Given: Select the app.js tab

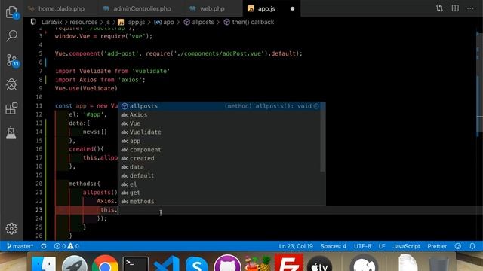Looking at the screenshot, I should [266, 8].
